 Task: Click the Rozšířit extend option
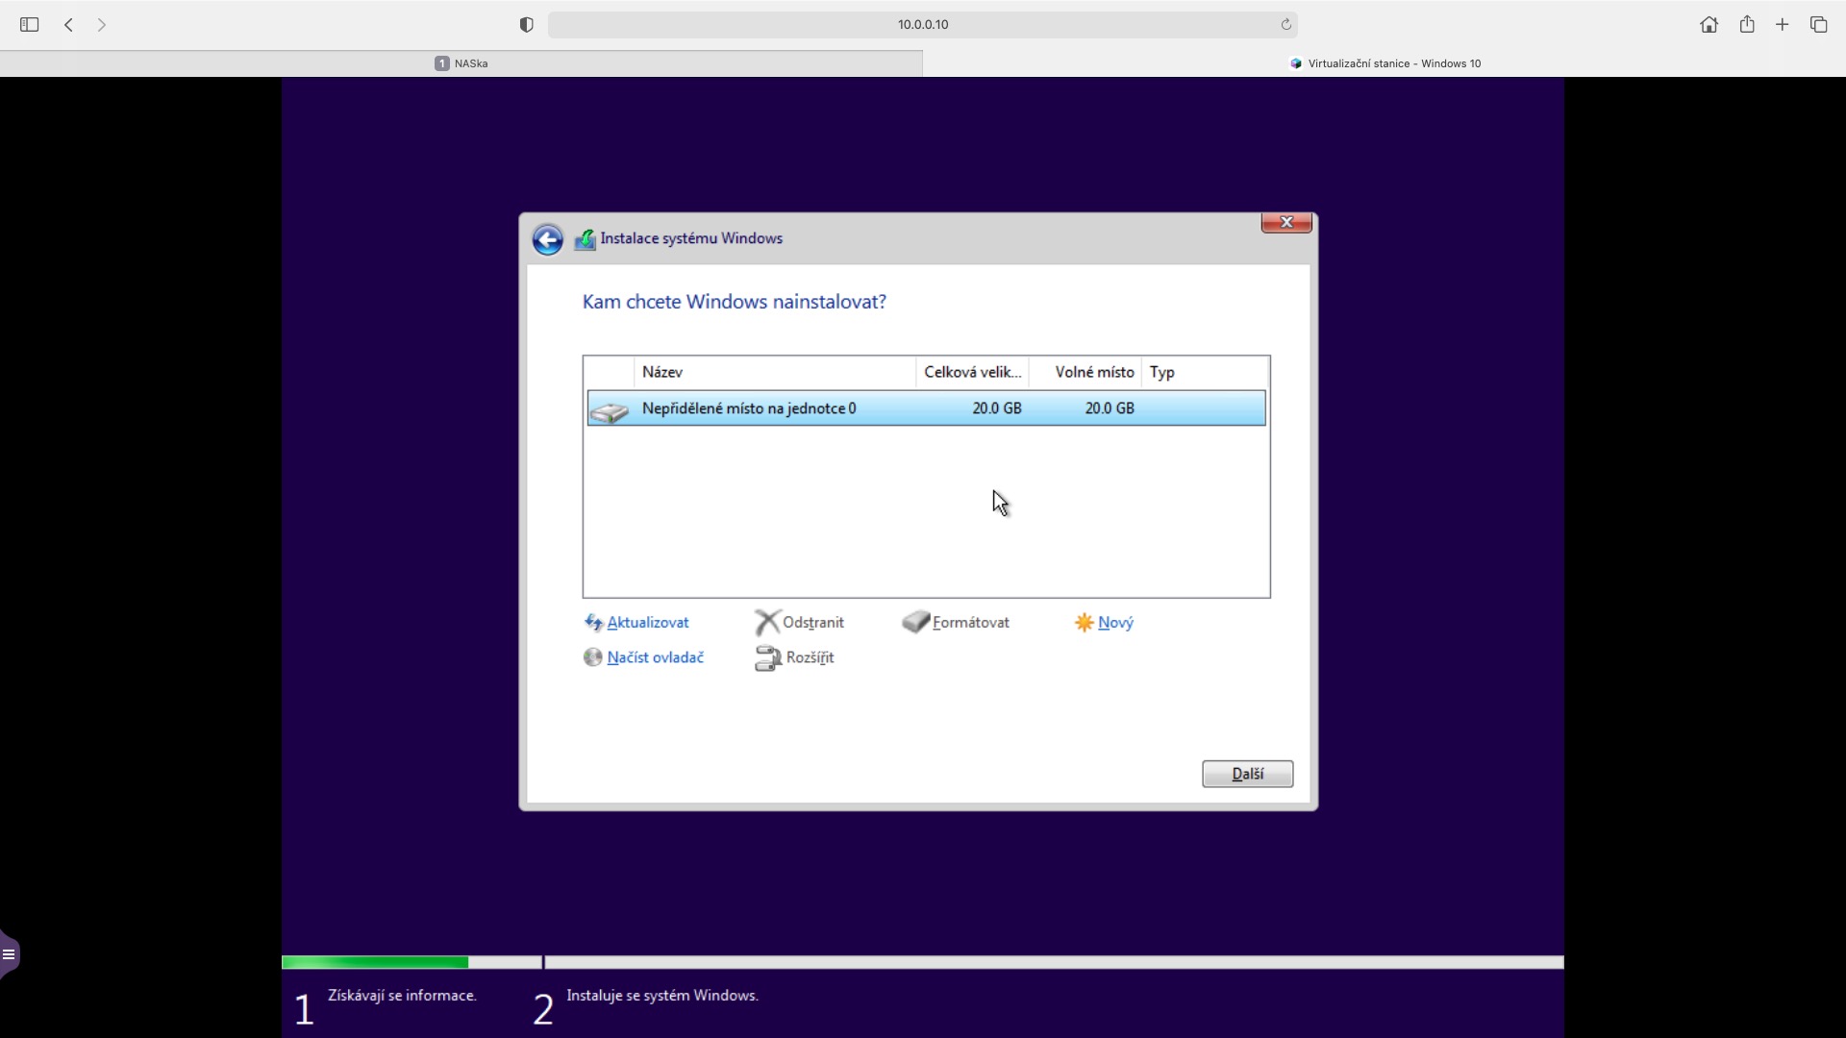[x=809, y=657]
